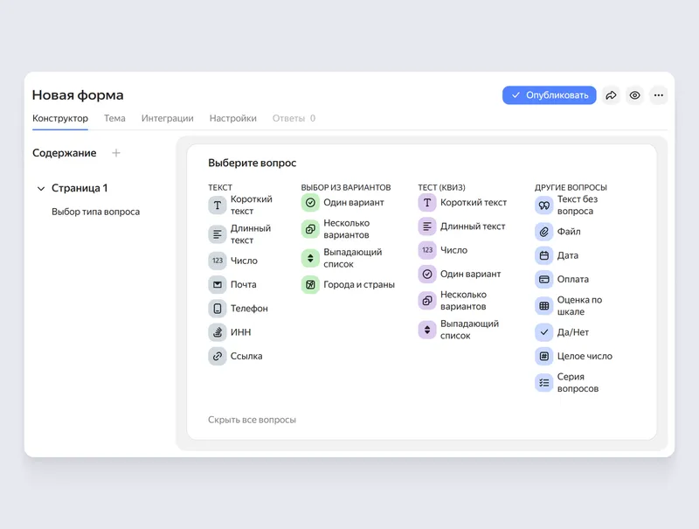Select the Почта envelope icon
Screen dimensions: 699x529
(218, 284)
